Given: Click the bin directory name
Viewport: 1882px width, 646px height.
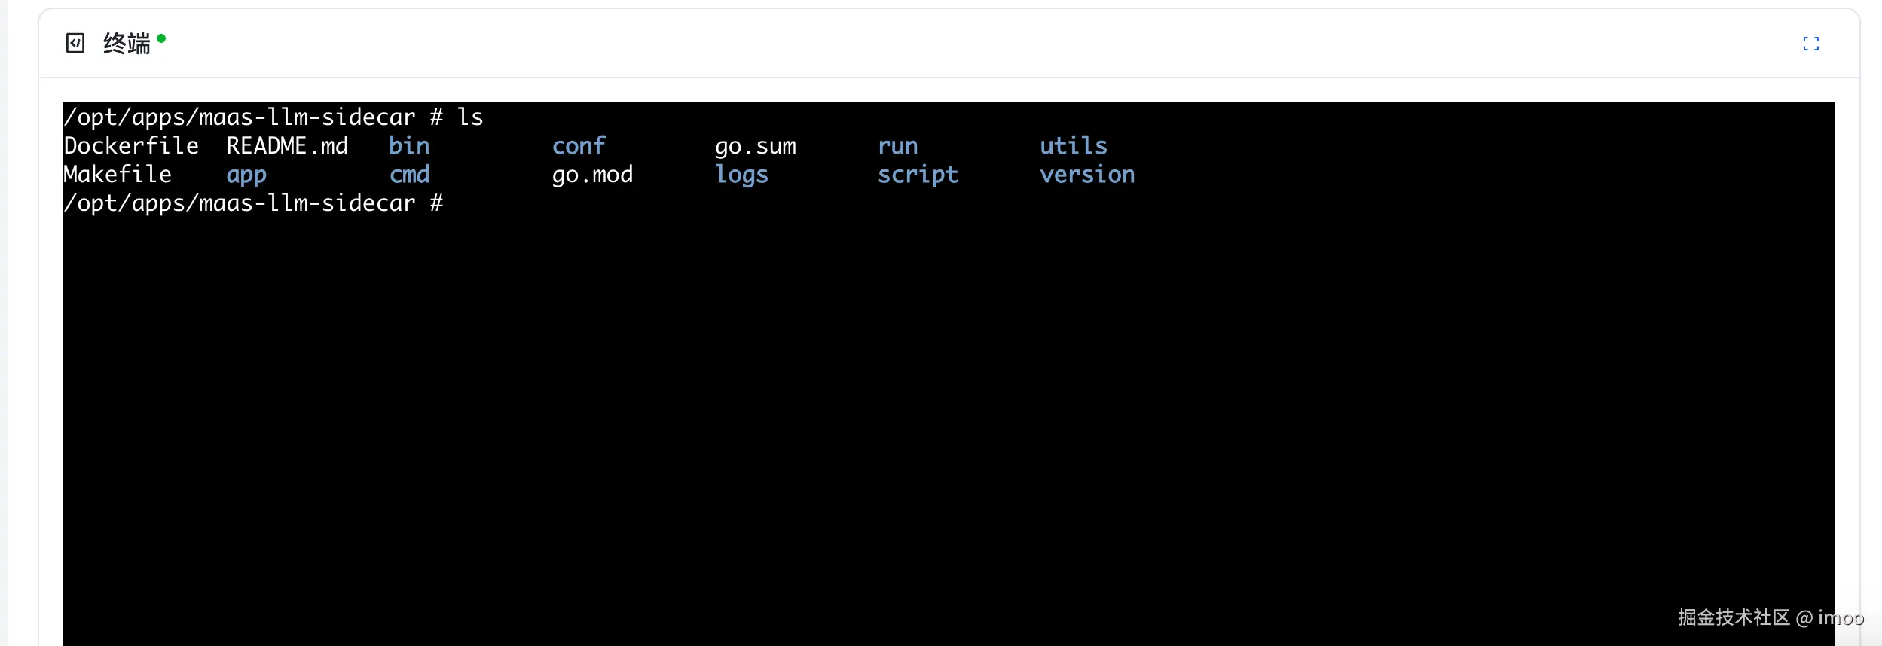Looking at the screenshot, I should (x=409, y=146).
